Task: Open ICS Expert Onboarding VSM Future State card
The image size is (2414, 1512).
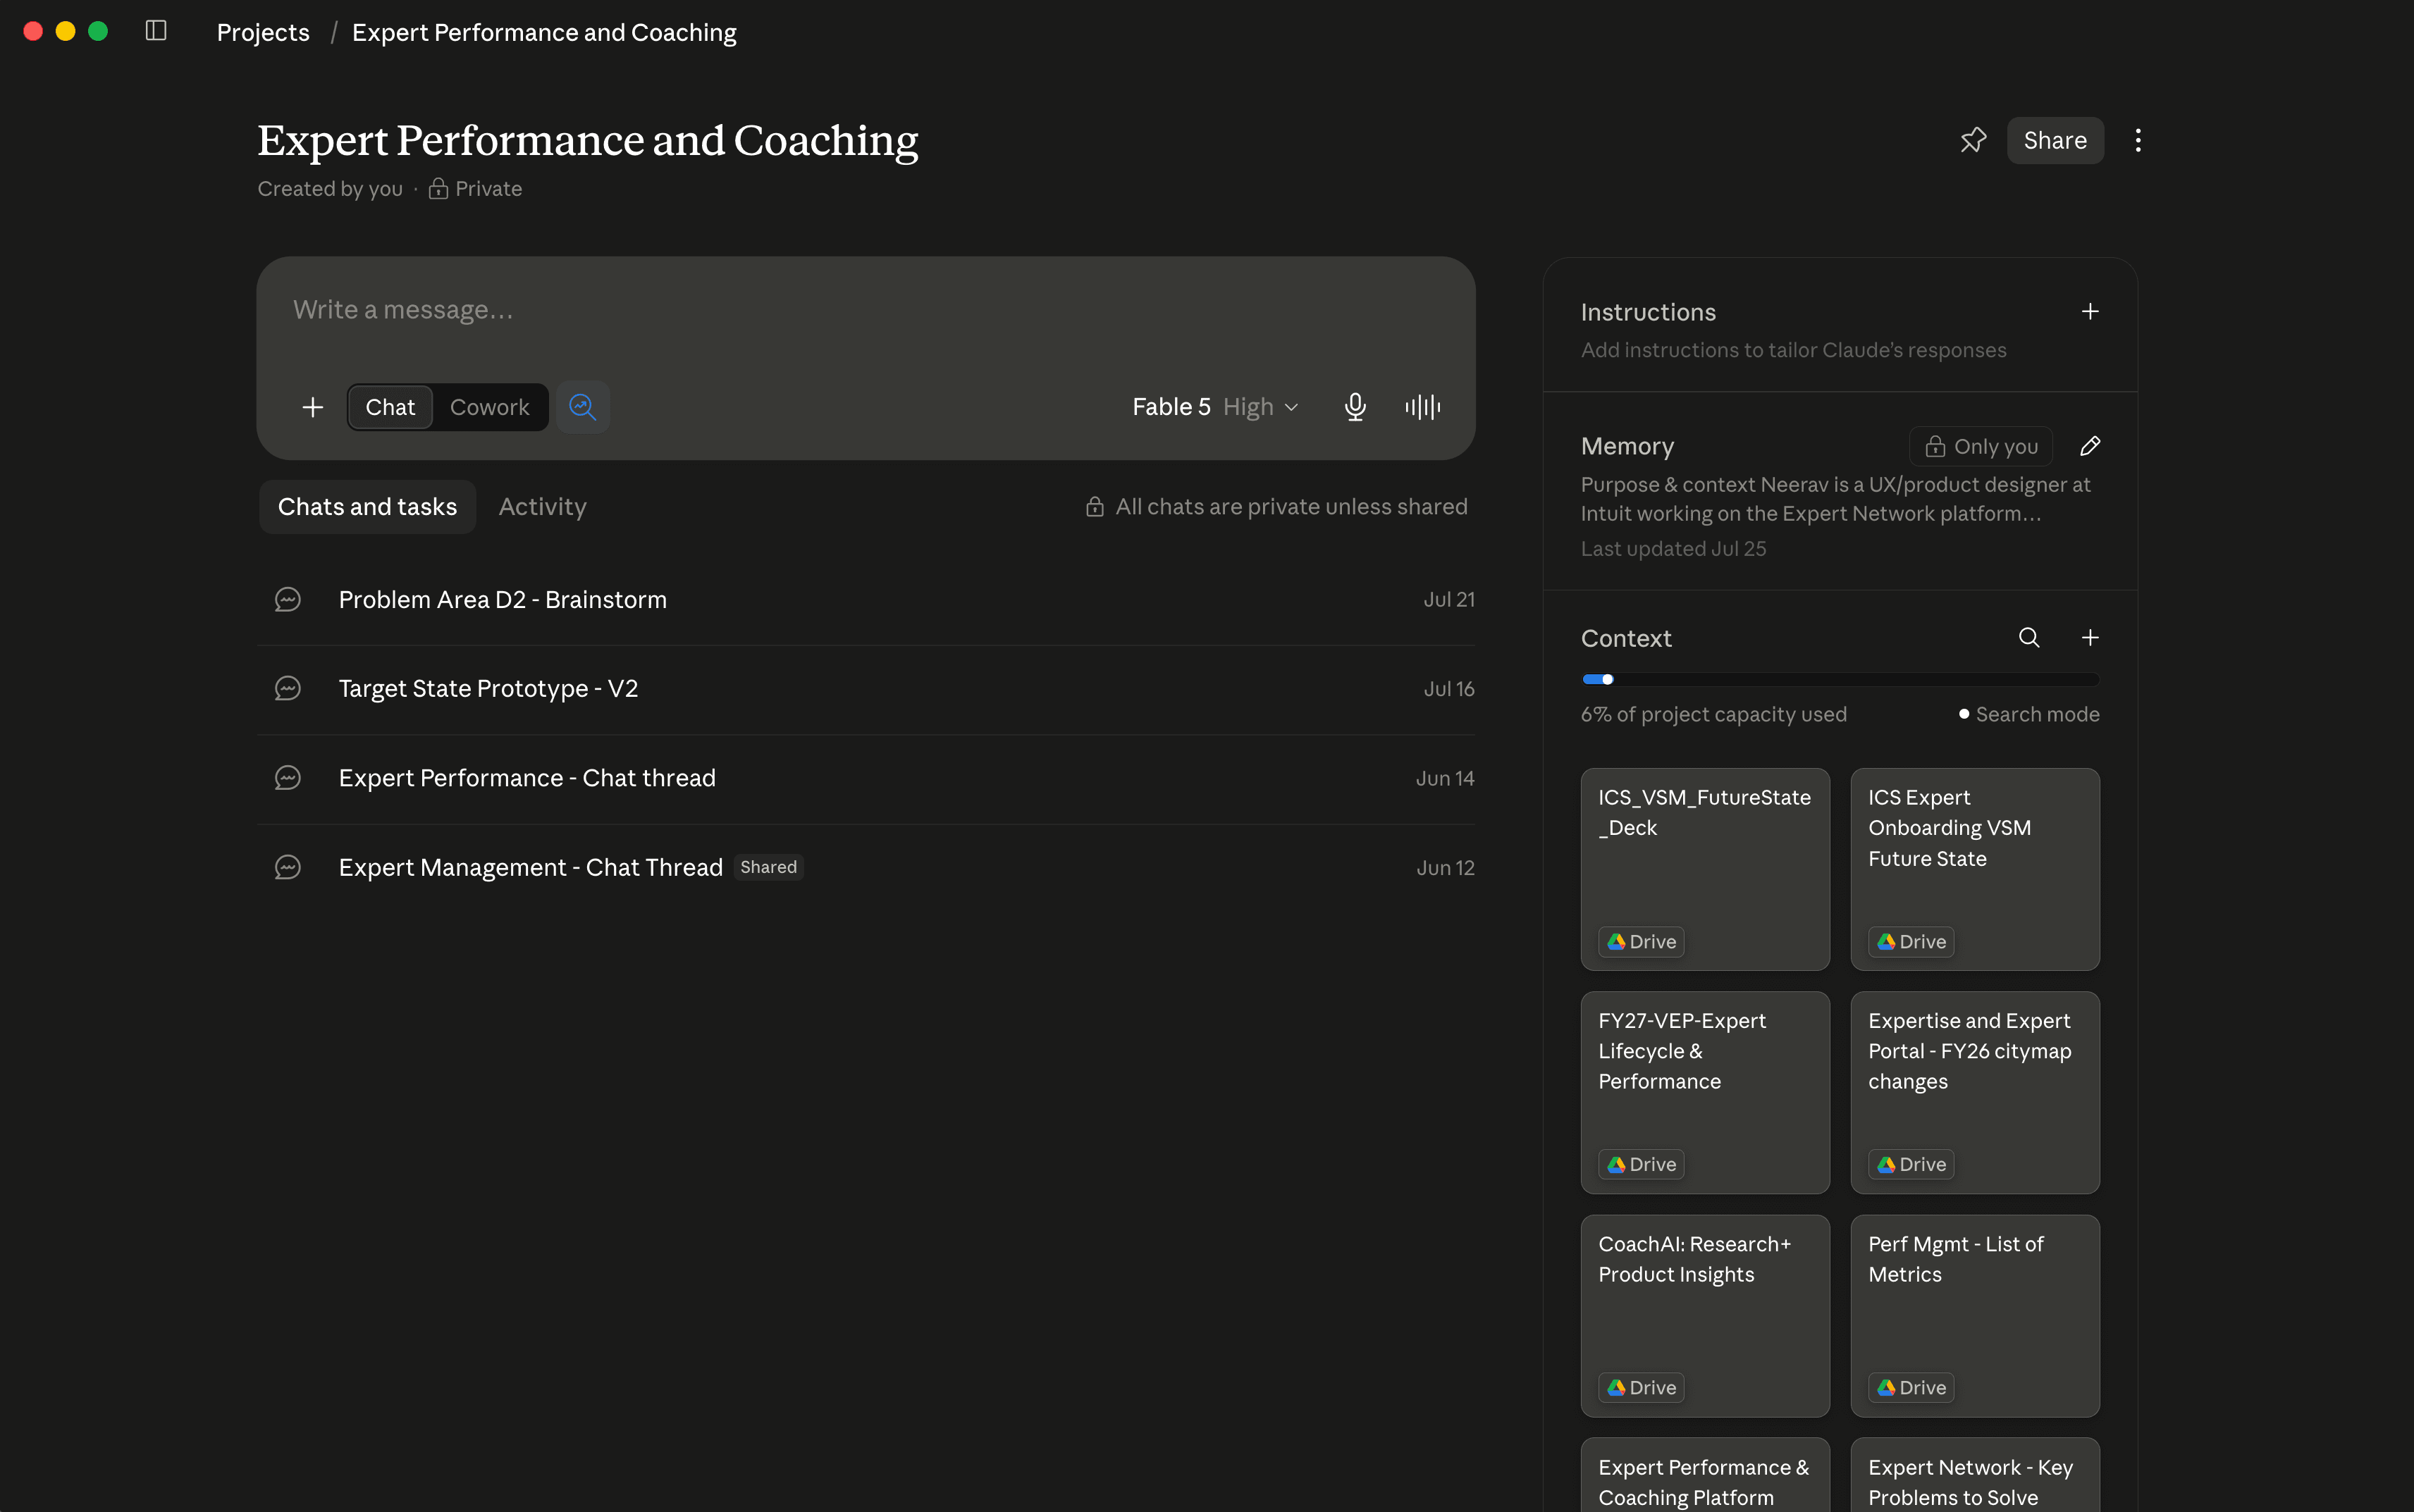Action: pos(1975,869)
